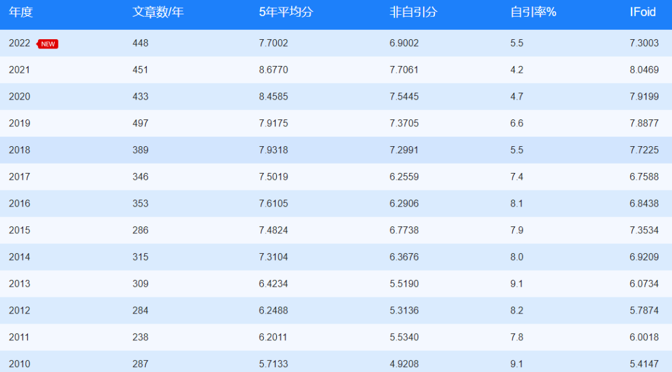The height and width of the screenshot is (372, 672).
Task: Select the 年度 column header
Action: 21,12
